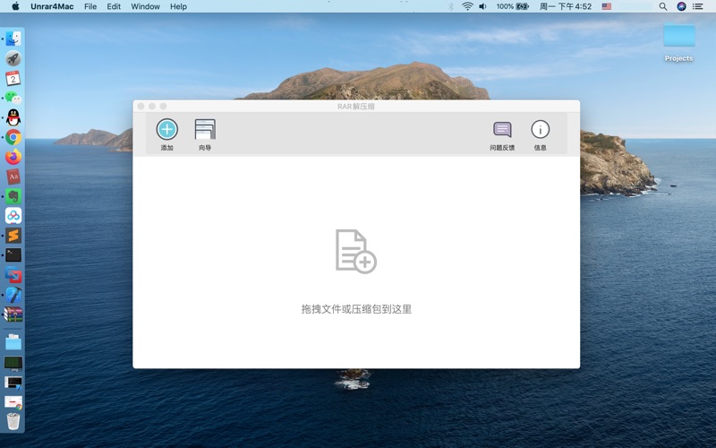Image resolution: width=716 pixels, height=448 pixels.
Task: Open the Help menu
Action: 178,6
